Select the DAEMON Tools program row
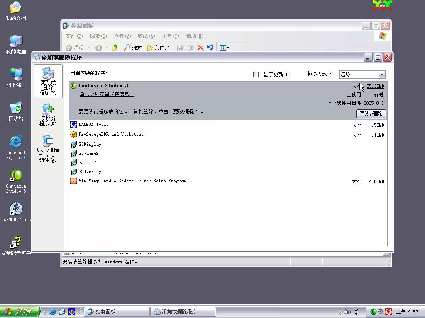The height and width of the screenshot is (318, 425). (228, 125)
